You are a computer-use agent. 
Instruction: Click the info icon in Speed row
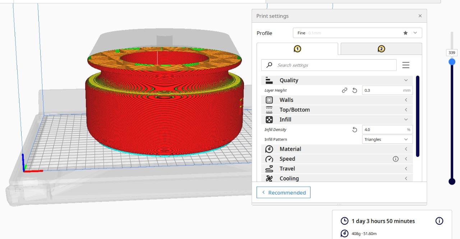point(396,159)
